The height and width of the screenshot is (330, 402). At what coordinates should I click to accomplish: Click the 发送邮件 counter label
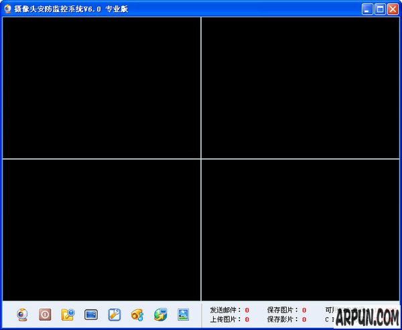pos(225,310)
